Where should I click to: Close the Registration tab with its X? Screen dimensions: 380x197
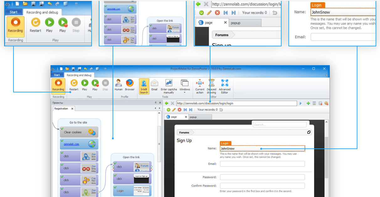[x=72, y=109]
